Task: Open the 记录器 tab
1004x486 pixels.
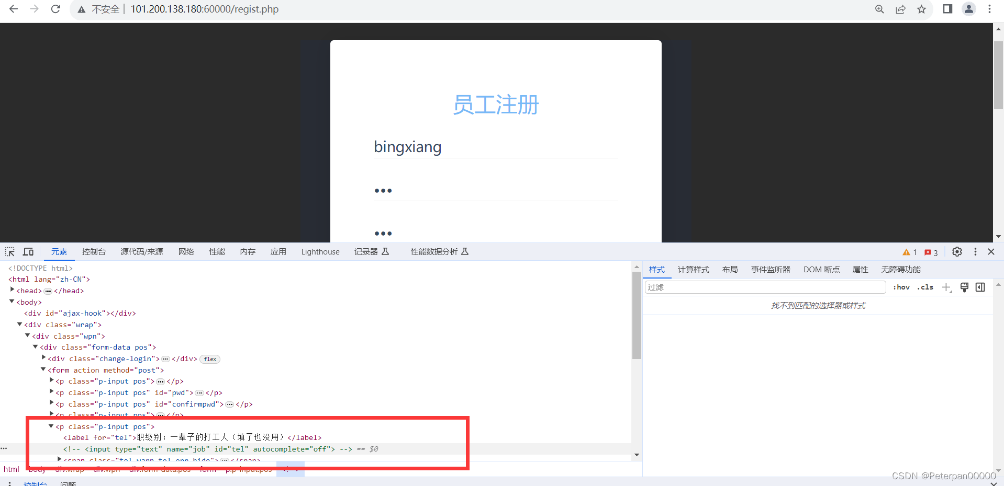Action: point(372,252)
